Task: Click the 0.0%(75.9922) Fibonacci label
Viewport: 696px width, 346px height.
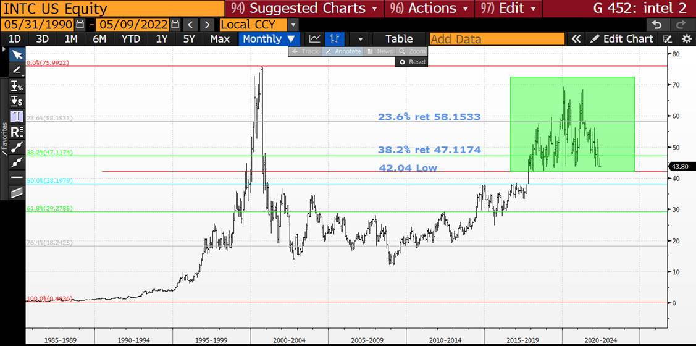Action: [48, 62]
